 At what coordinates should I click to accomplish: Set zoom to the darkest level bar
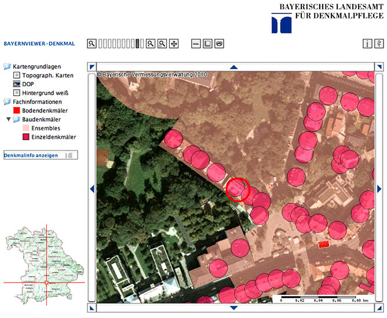(x=138, y=43)
